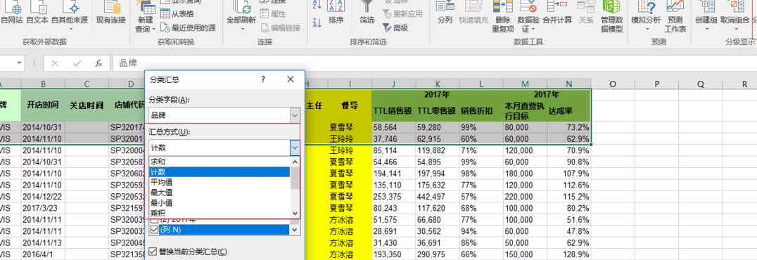Toggle the 筛选 (Filter) funnel
Image resolution: width=757 pixels, height=260 pixels.
367,13
